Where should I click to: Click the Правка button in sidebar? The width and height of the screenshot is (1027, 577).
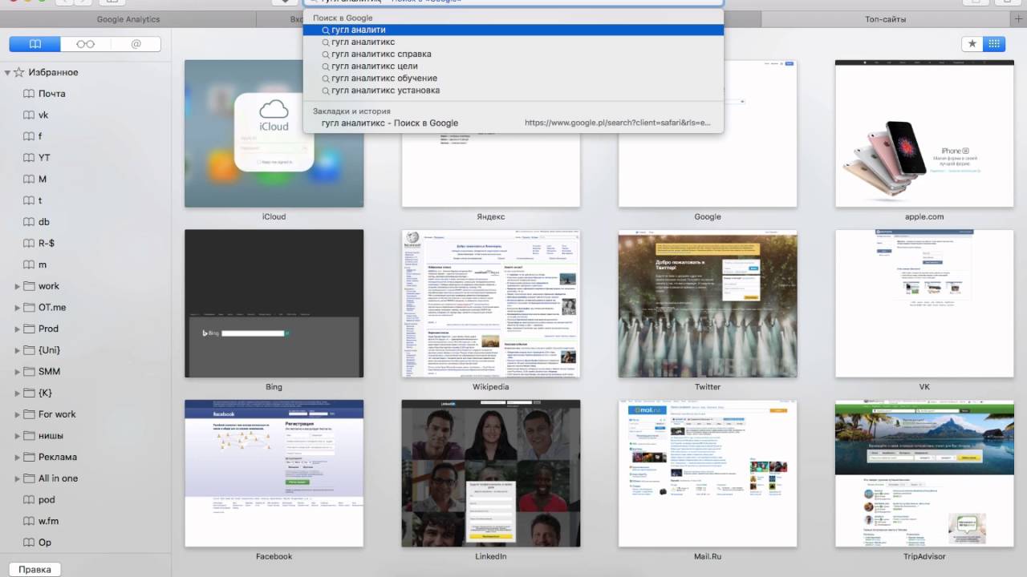[x=35, y=570]
